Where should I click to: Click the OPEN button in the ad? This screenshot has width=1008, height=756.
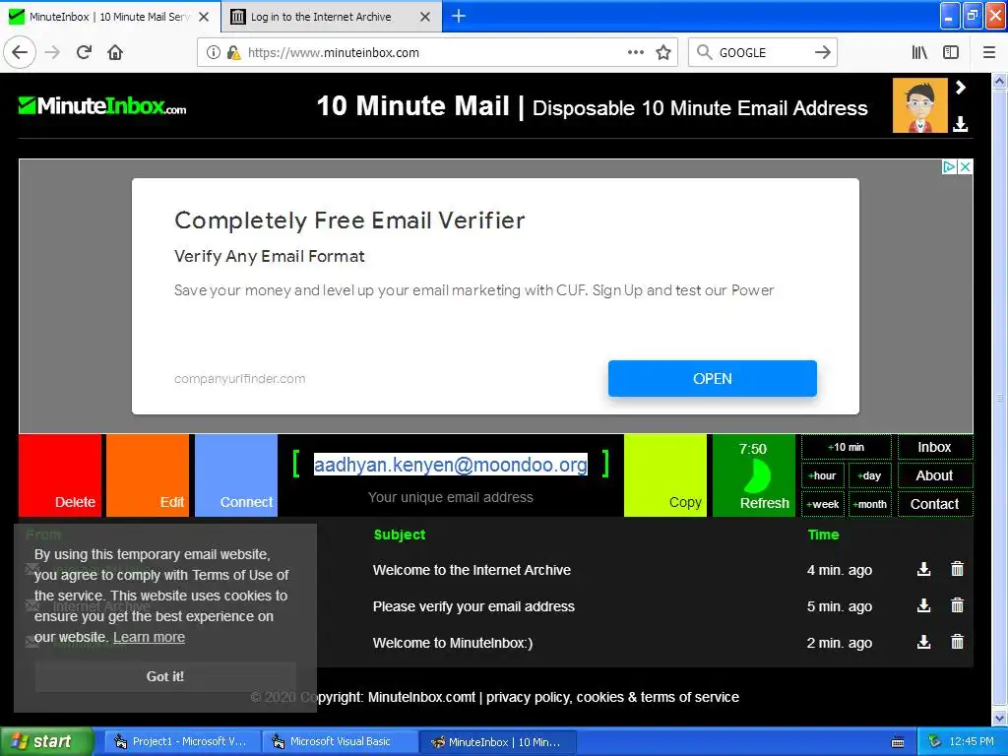pos(713,379)
